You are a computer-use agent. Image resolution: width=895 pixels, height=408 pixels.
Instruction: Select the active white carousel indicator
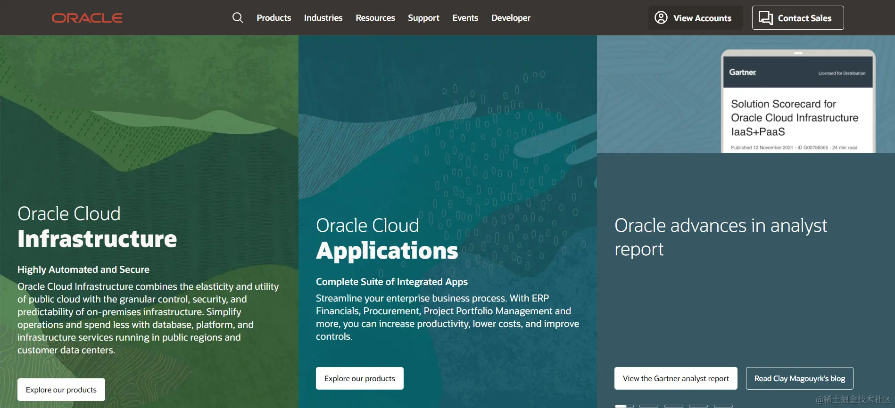coord(624,406)
